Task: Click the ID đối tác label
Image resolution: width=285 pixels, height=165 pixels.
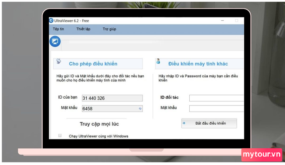Action: point(169,97)
